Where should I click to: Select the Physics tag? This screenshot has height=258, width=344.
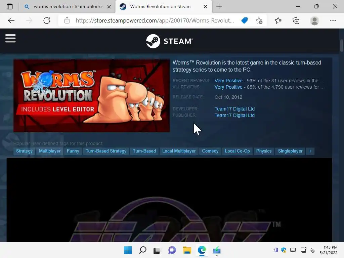tap(264, 151)
